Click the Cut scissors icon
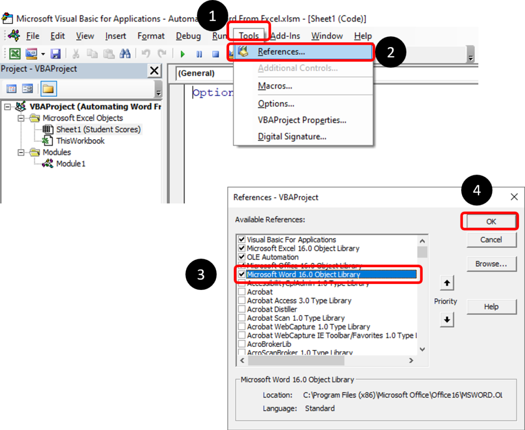The height and width of the screenshot is (430, 525). 76,54
